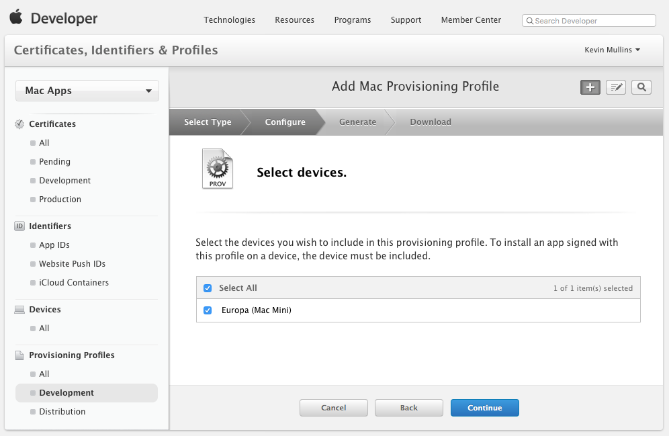Click the Devices laptop icon
This screenshot has width=669, height=436.
[19, 310]
